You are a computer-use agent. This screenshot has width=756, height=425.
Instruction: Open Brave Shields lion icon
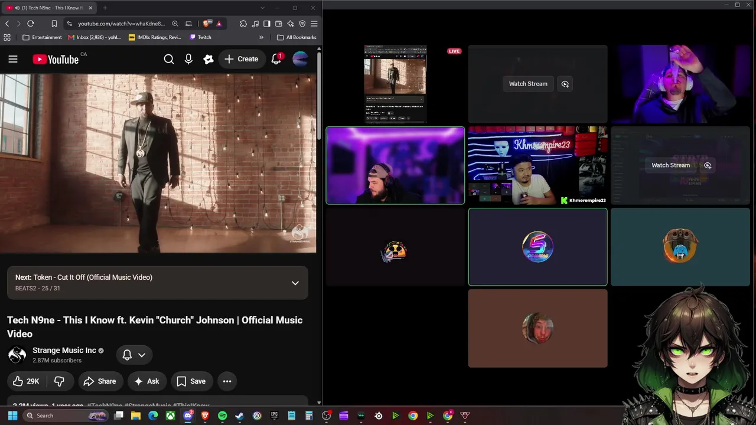tap(206, 24)
